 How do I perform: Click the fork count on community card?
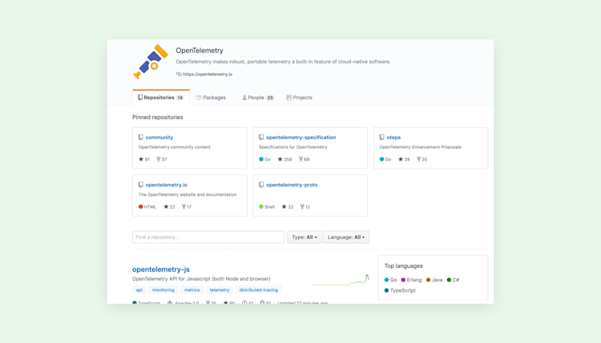[x=162, y=159]
